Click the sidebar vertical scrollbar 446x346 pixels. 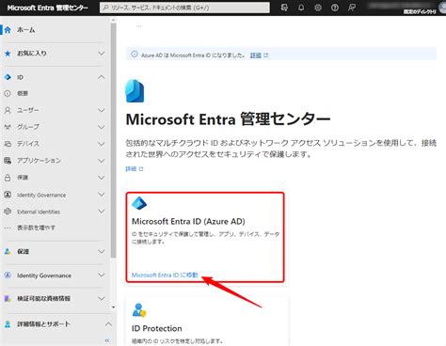[114, 140]
